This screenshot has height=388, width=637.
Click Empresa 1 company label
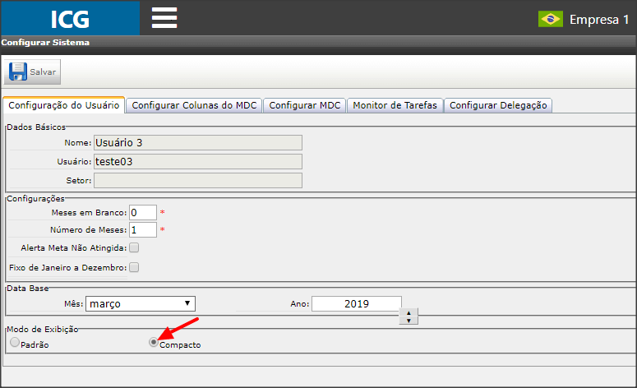599,20
